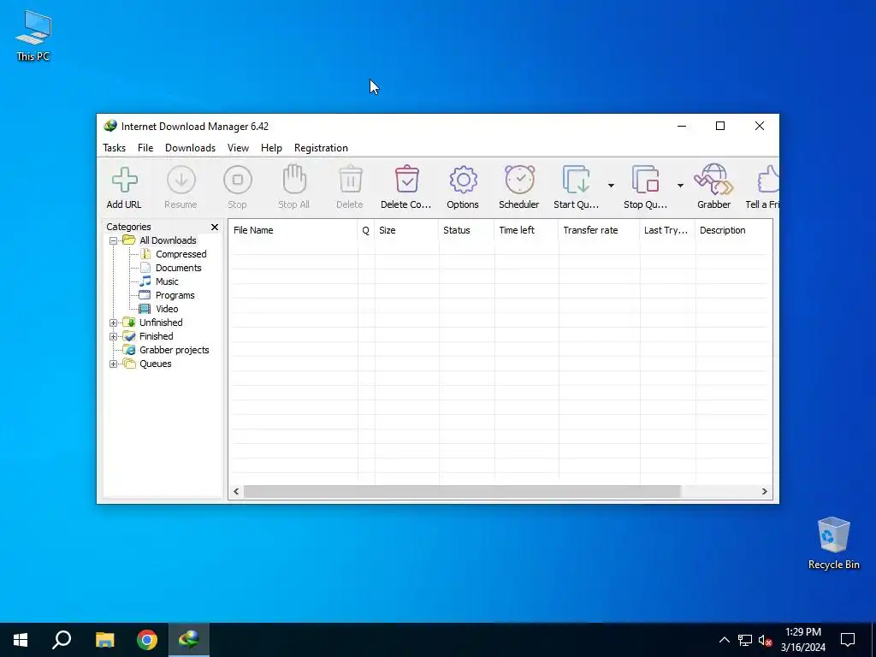Sort by Size column header
876x657 pixels.
pos(406,230)
